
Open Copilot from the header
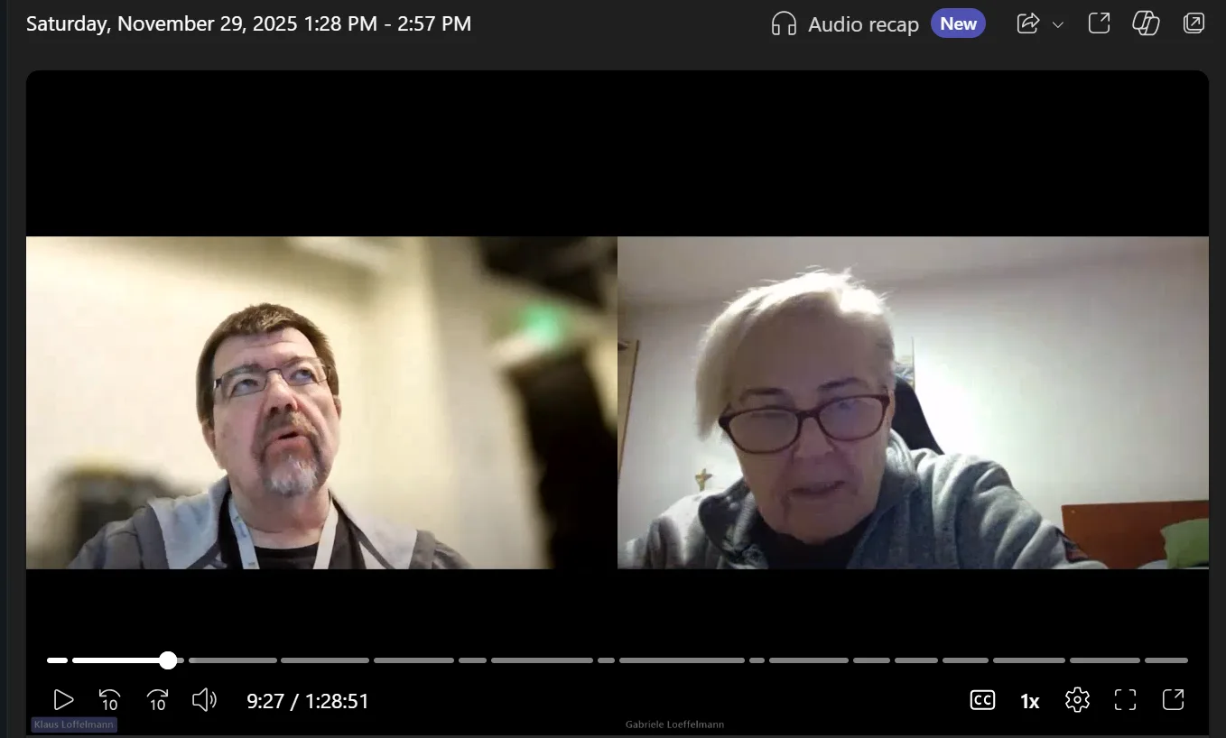coord(1146,23)
